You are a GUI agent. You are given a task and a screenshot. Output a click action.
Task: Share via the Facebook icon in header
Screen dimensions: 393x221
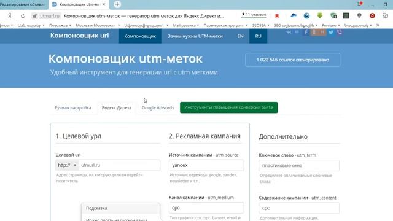(306, 32)
